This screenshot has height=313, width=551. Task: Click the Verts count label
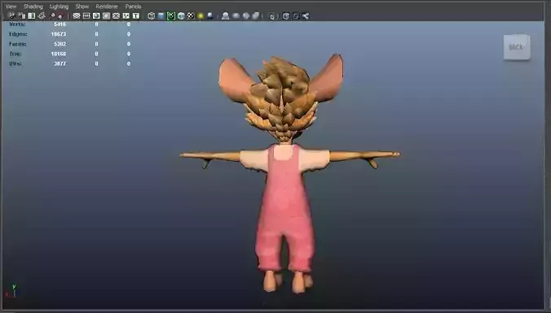(x=17, y=24)
